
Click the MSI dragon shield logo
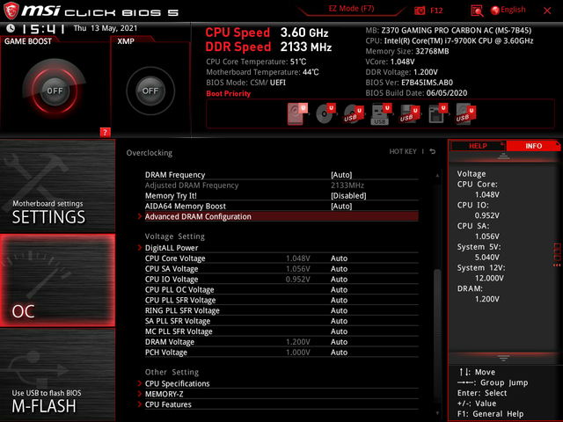pyautogui.click(x=11, y=11)
